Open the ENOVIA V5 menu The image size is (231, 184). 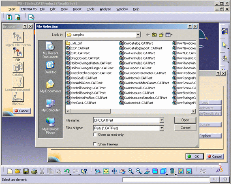[29, 9]
